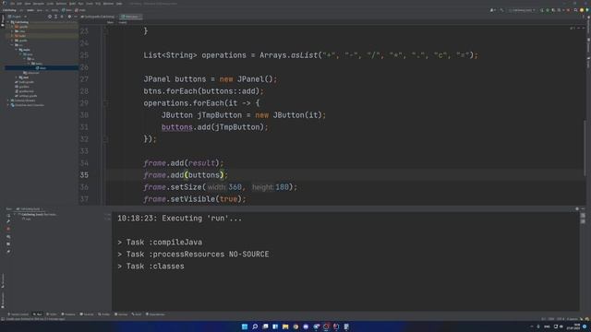Collapse the main source folder
The width and height of the screenshot is (591, 332).
17,50
